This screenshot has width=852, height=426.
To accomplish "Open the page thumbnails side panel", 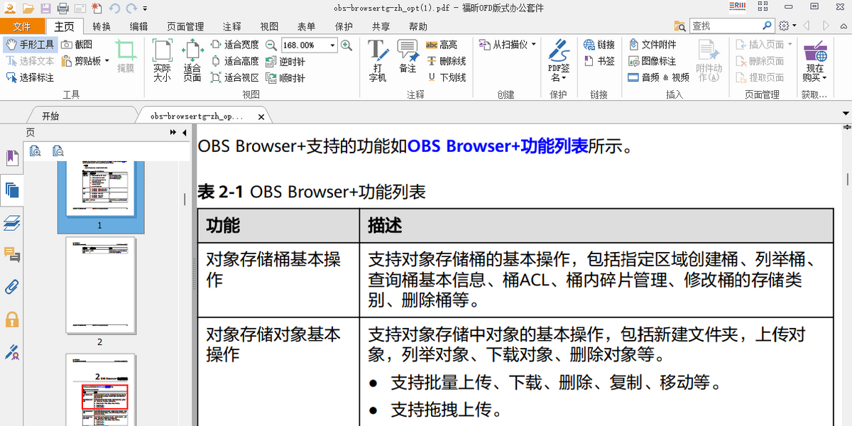I will pyautogui.click(x=11, y=190).
